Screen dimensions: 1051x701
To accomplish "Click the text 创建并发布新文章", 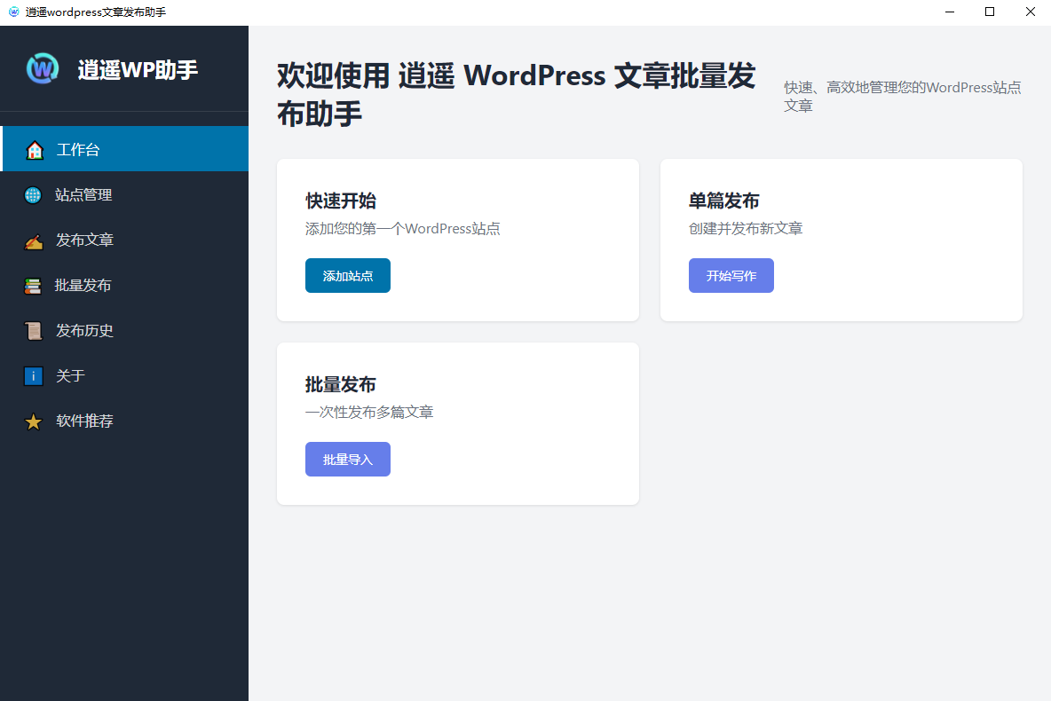I will tap(746, 229).
